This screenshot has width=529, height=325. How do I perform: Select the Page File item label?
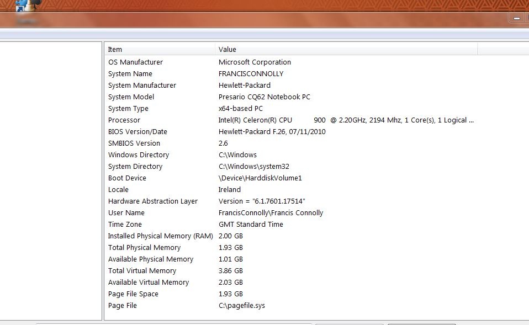coord(123,306)
